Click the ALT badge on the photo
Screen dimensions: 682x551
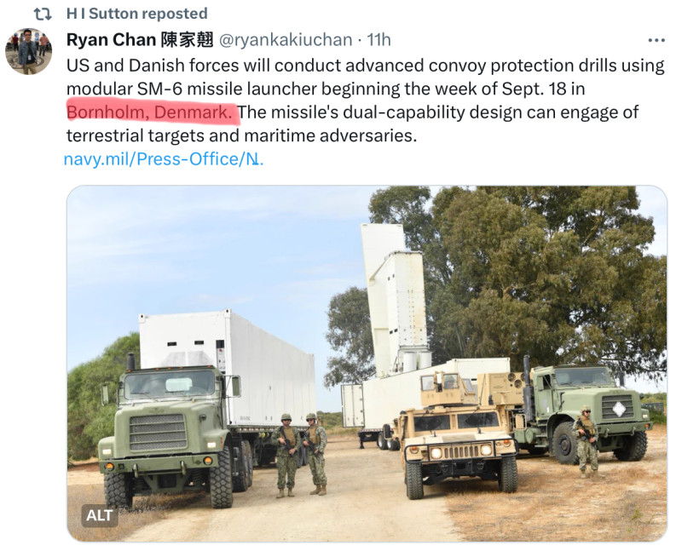tap(100, 515)
